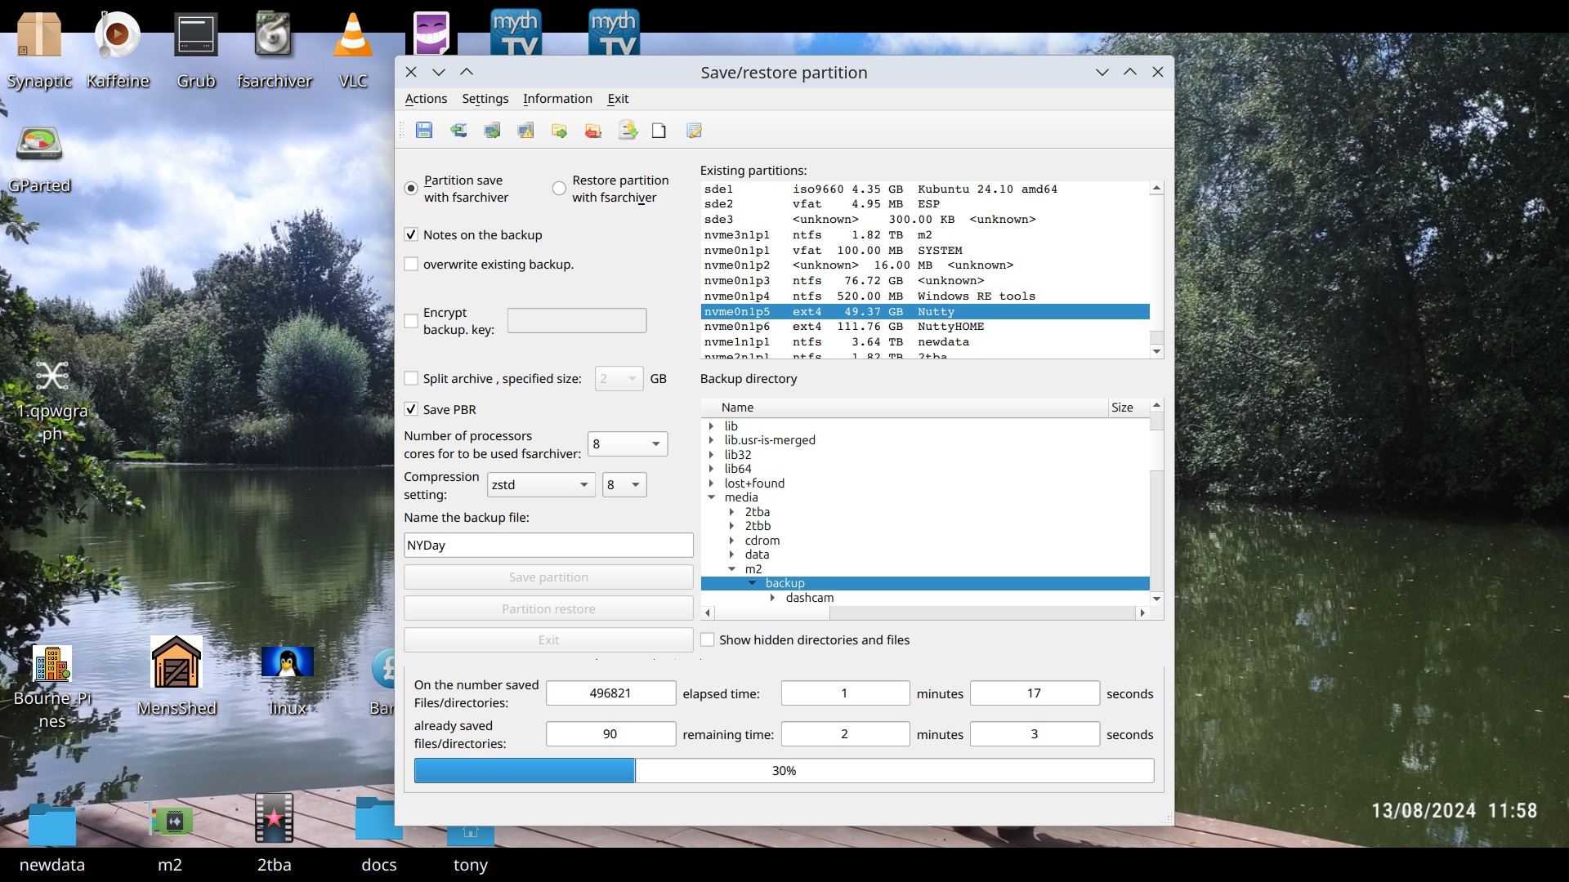
Task: Enable overwrite existing backup checkbox
Action: (411, 265)
